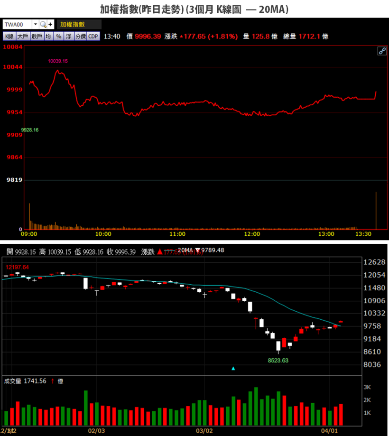The width and height of the screenshot is (389, 436).
Task: Click the 加權指數 name label
Action: pos(72,25)
